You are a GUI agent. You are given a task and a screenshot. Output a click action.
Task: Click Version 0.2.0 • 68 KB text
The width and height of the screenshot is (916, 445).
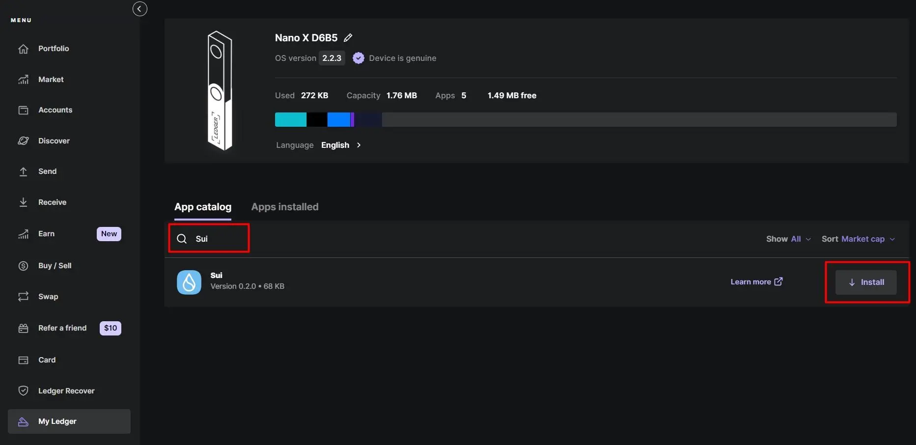[248, 286]
